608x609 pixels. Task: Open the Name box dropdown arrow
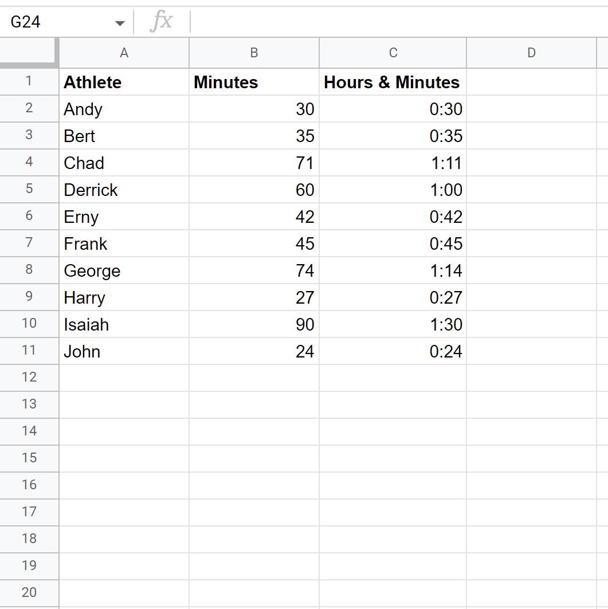(120, 23)
